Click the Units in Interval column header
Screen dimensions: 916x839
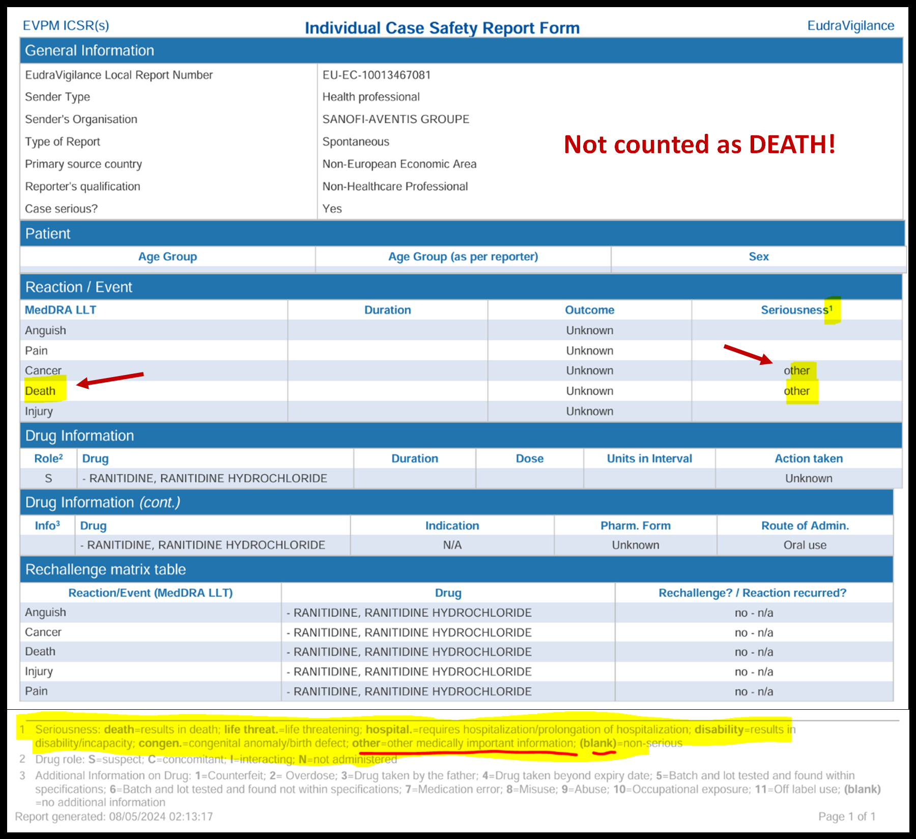(x=649, y=459)
